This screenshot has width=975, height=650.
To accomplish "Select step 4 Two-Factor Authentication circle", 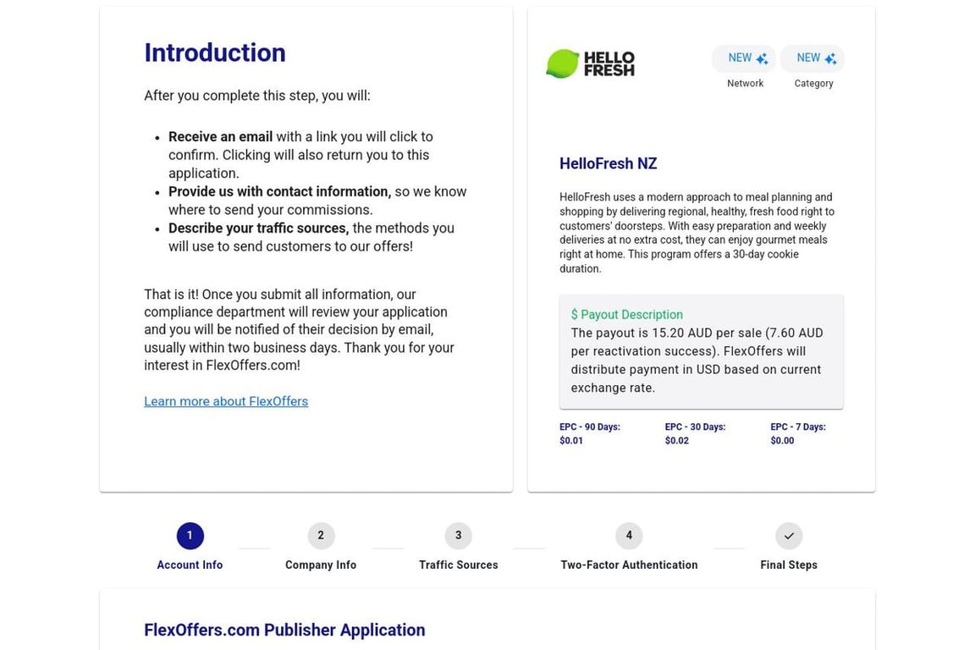I will point(629,536).
